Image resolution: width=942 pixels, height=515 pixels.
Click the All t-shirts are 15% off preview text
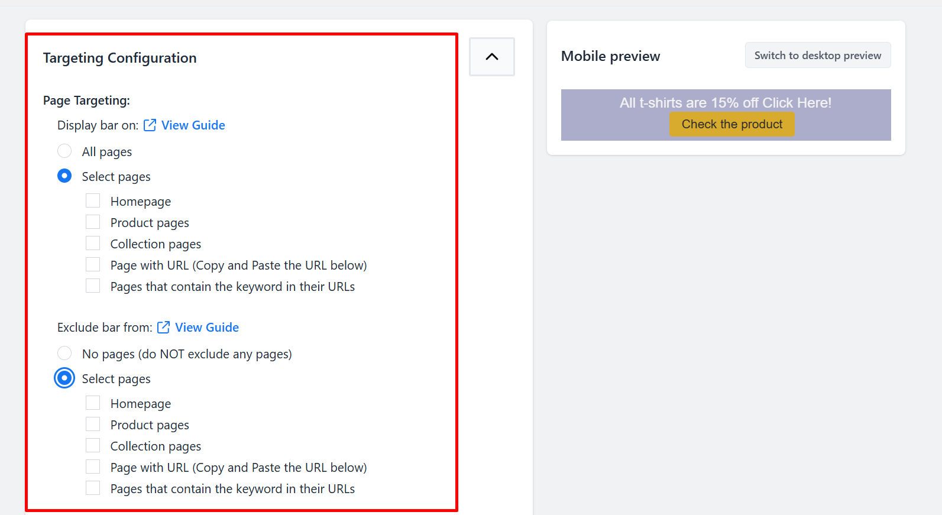[x=726, y=103]
